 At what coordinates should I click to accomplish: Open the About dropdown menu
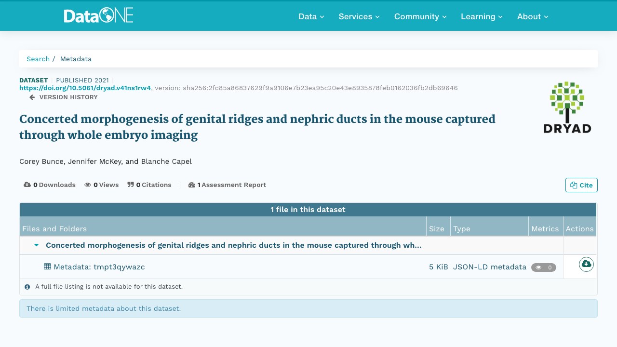pyautogui.click(x=533, y=16)
